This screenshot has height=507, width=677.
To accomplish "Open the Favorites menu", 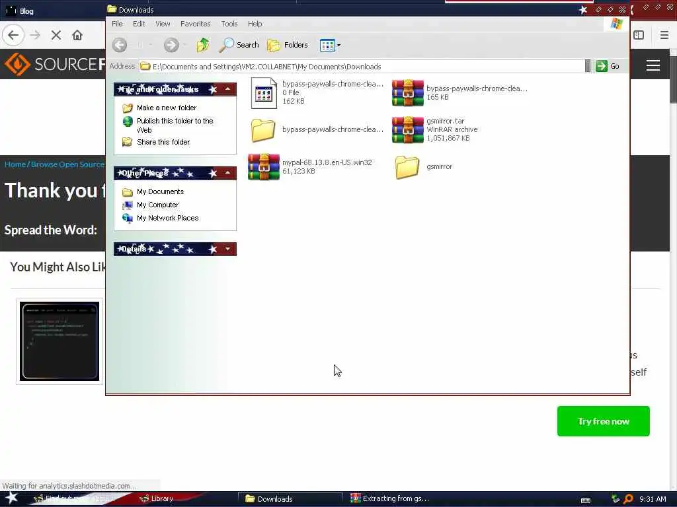I will (195, 24).
